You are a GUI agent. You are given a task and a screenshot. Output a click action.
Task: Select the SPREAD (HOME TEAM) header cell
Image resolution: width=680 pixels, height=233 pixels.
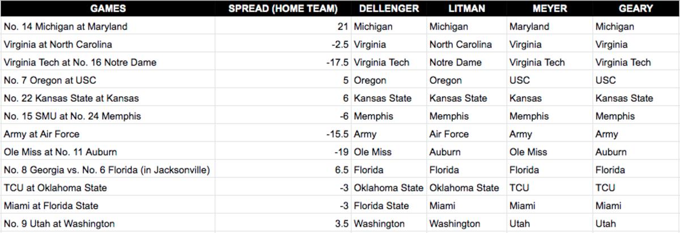click(x=283, y=8)
